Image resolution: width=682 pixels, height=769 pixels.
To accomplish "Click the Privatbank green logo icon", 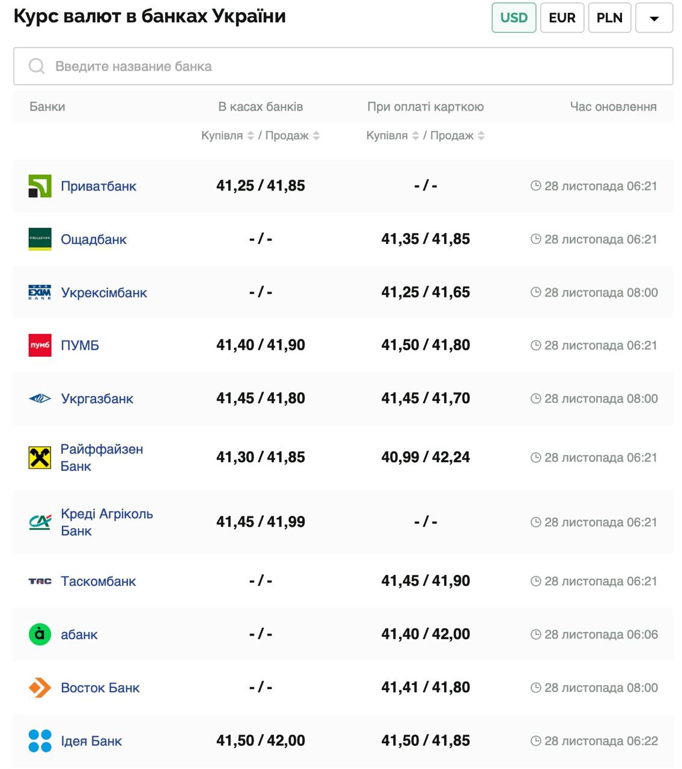I will (40, 186).
